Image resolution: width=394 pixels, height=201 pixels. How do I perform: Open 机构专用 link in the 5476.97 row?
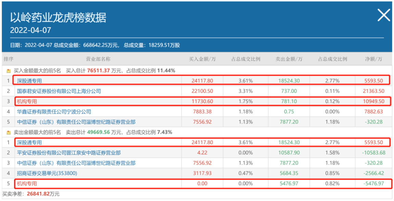tap(27, 184)
